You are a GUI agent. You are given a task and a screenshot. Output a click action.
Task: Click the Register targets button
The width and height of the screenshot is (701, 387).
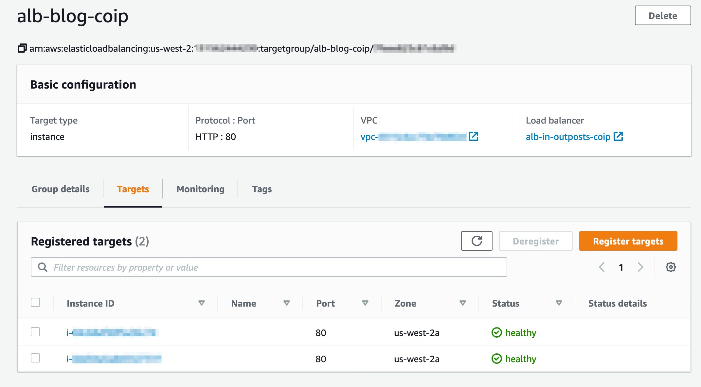pyautogui.click(x=628, y=241)
